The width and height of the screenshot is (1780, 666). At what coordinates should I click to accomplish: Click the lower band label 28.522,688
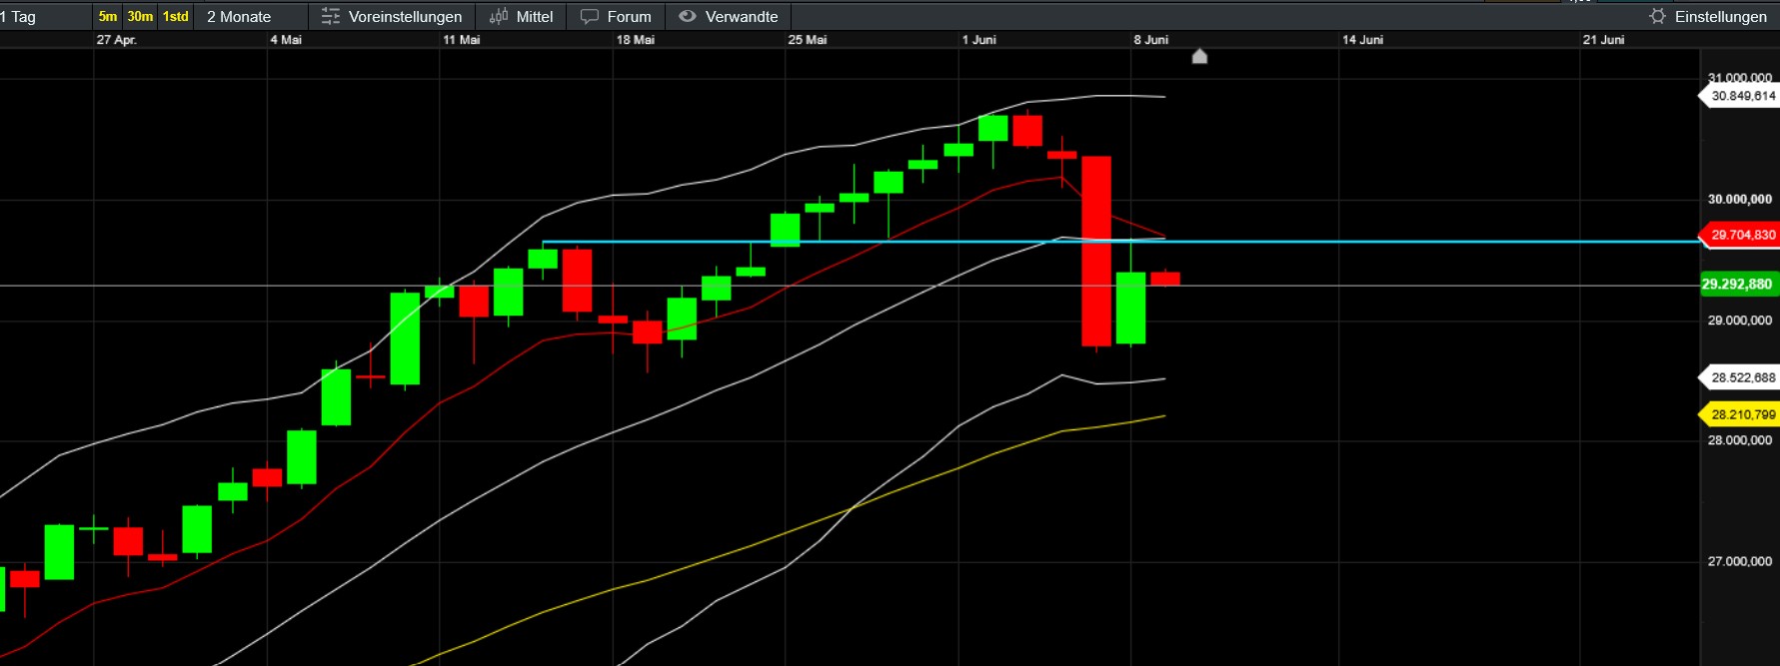1739,377
